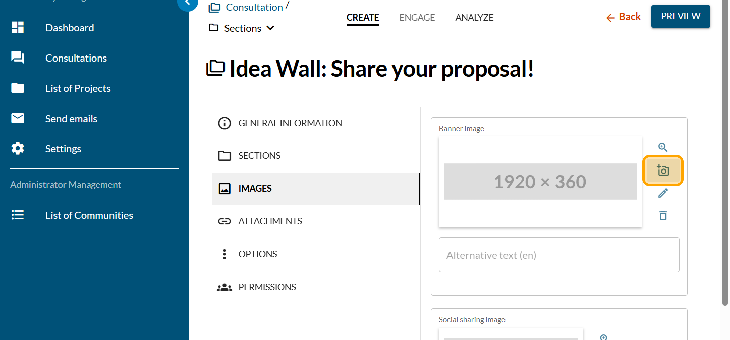Click the Consultation breadcrumb link
This screenshot has width=730, height=340.
coord(254,7)
